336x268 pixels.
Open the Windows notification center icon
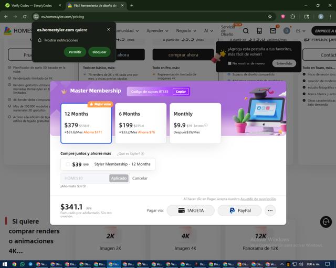pos(327,264)
